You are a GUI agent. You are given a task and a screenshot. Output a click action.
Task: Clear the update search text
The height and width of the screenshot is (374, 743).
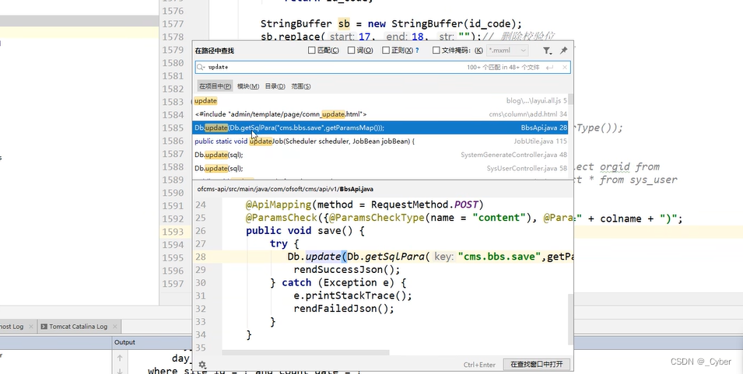[564, 67]
